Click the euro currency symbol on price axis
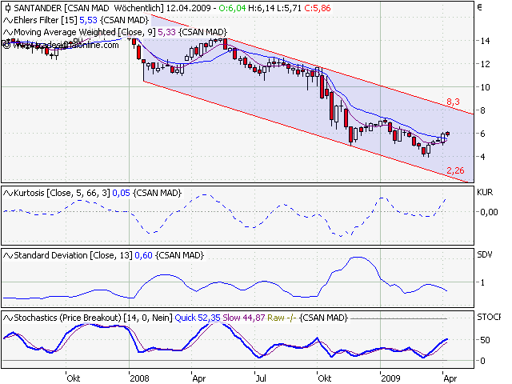This screenshot has width=512, height=384. (480, 9)
